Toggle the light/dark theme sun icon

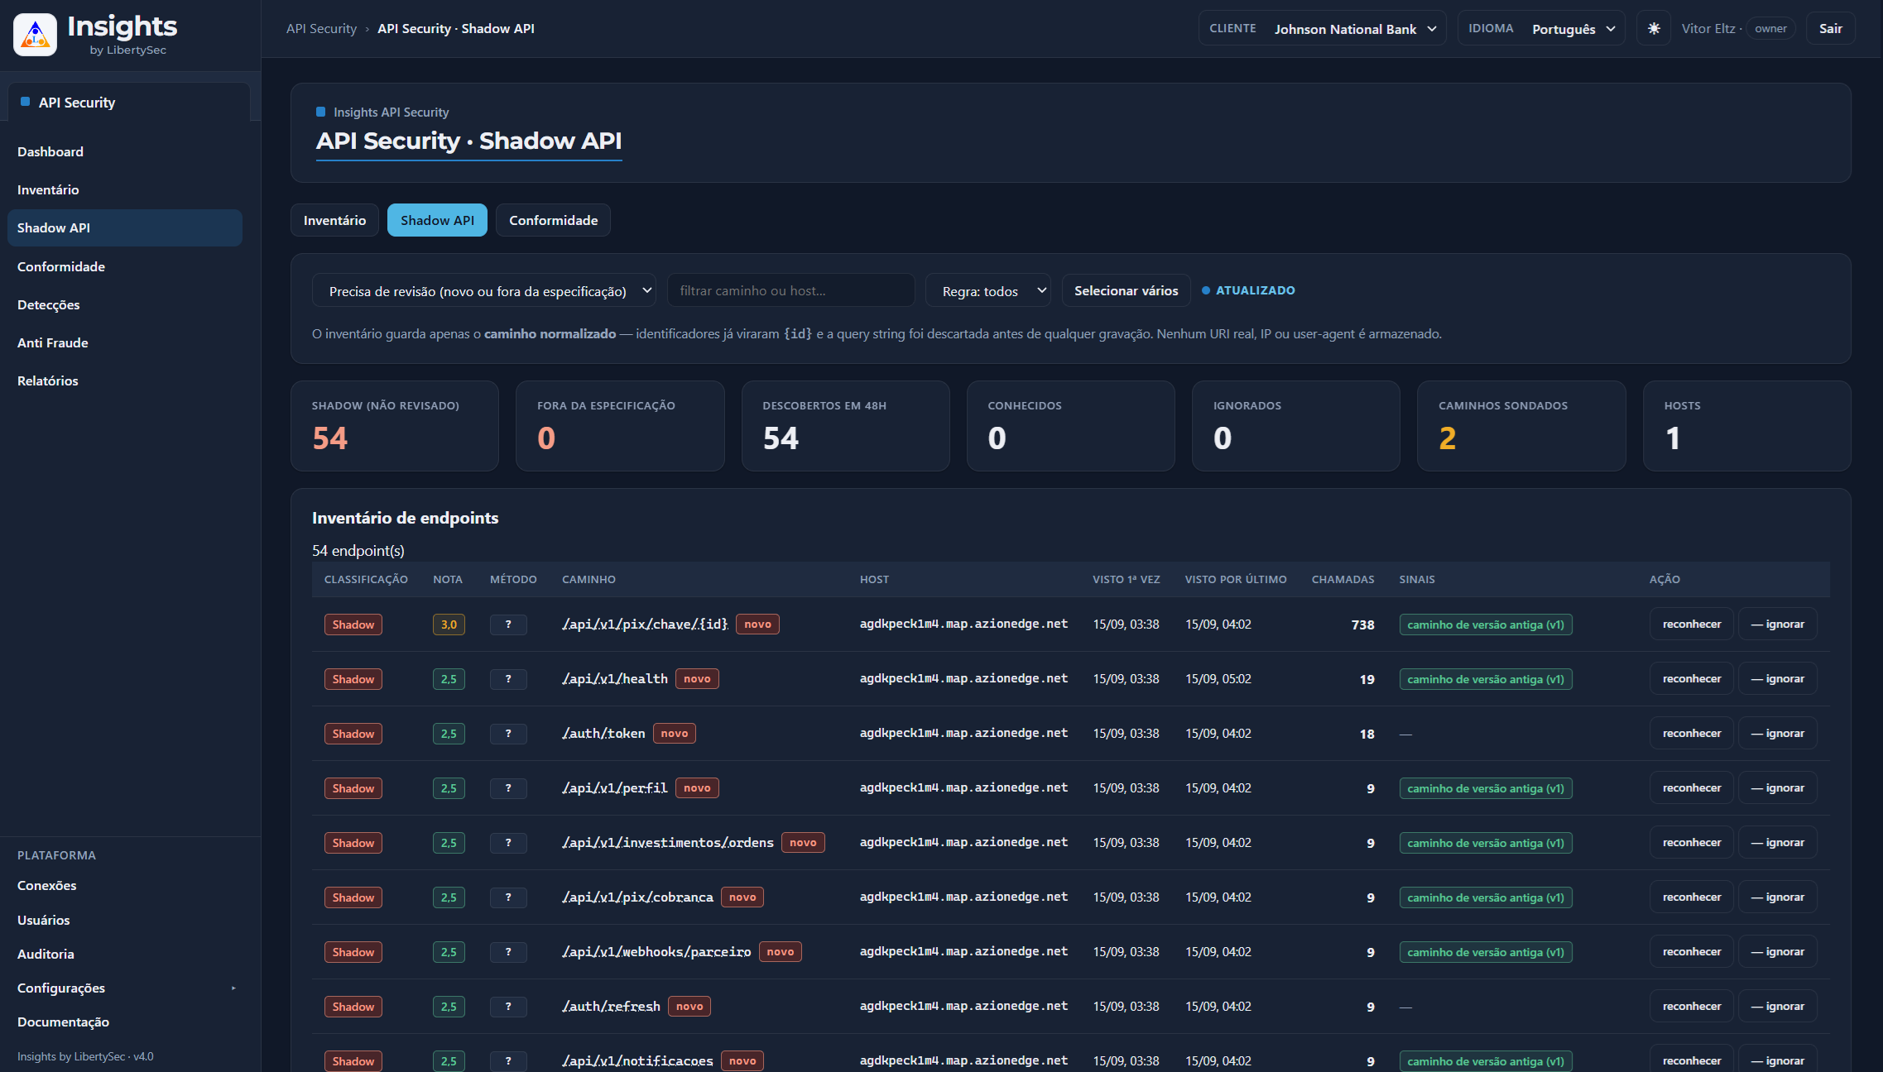pos(1653,28)
